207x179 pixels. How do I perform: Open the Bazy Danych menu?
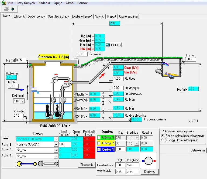[26, 3]
